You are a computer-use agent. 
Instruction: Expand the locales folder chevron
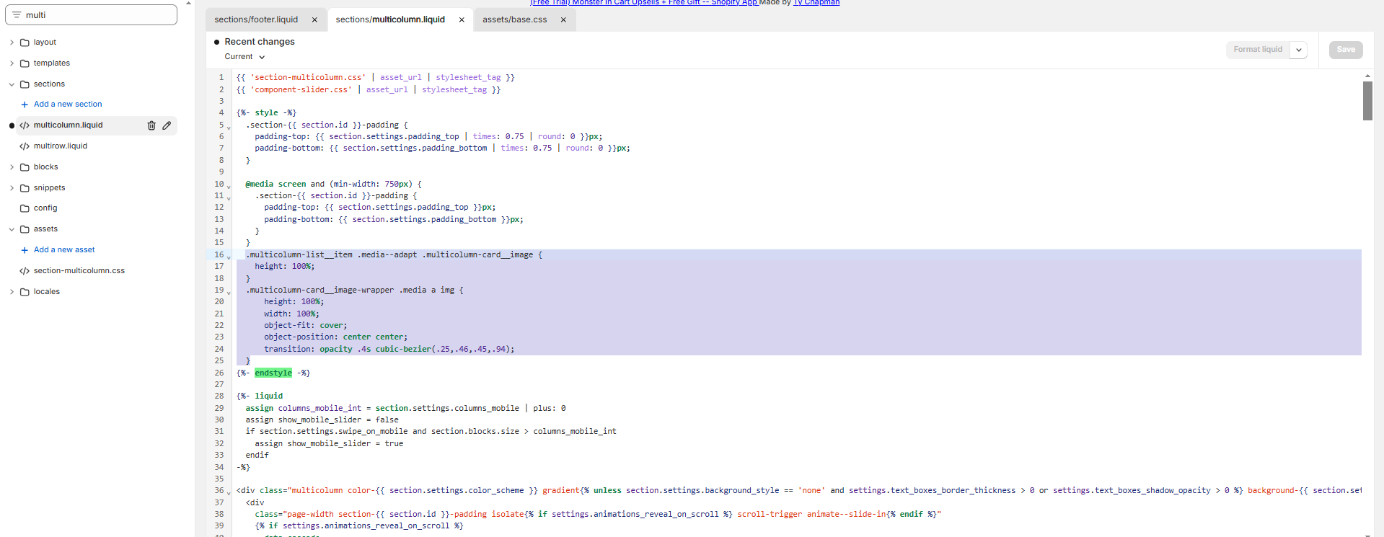[x=12, y=292]
